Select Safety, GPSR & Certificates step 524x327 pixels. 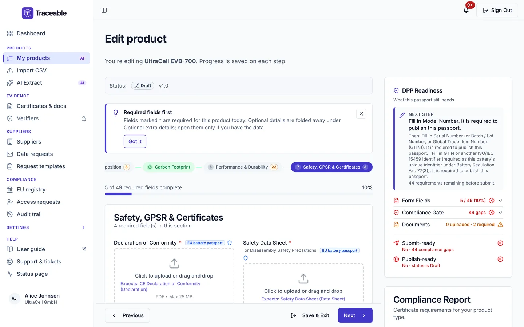[x=332, y=167]
